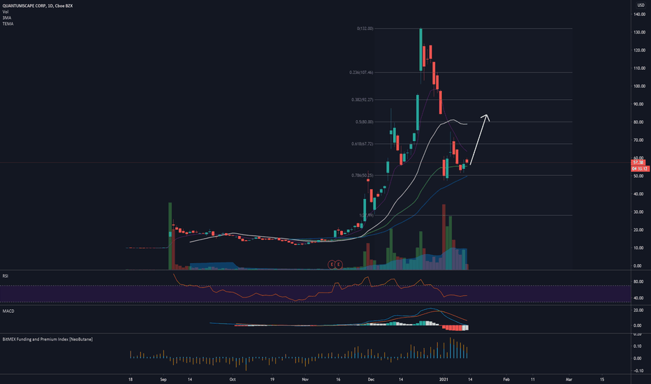The width and height of the screenshot is (651, 384).
Task: Click 130.00 on the price axis
Action: (x=639, y=32)
